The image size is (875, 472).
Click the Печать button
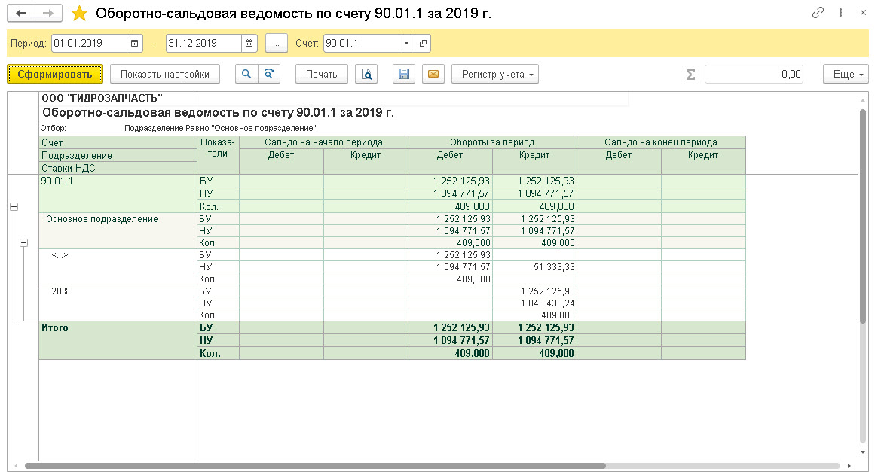321,74
